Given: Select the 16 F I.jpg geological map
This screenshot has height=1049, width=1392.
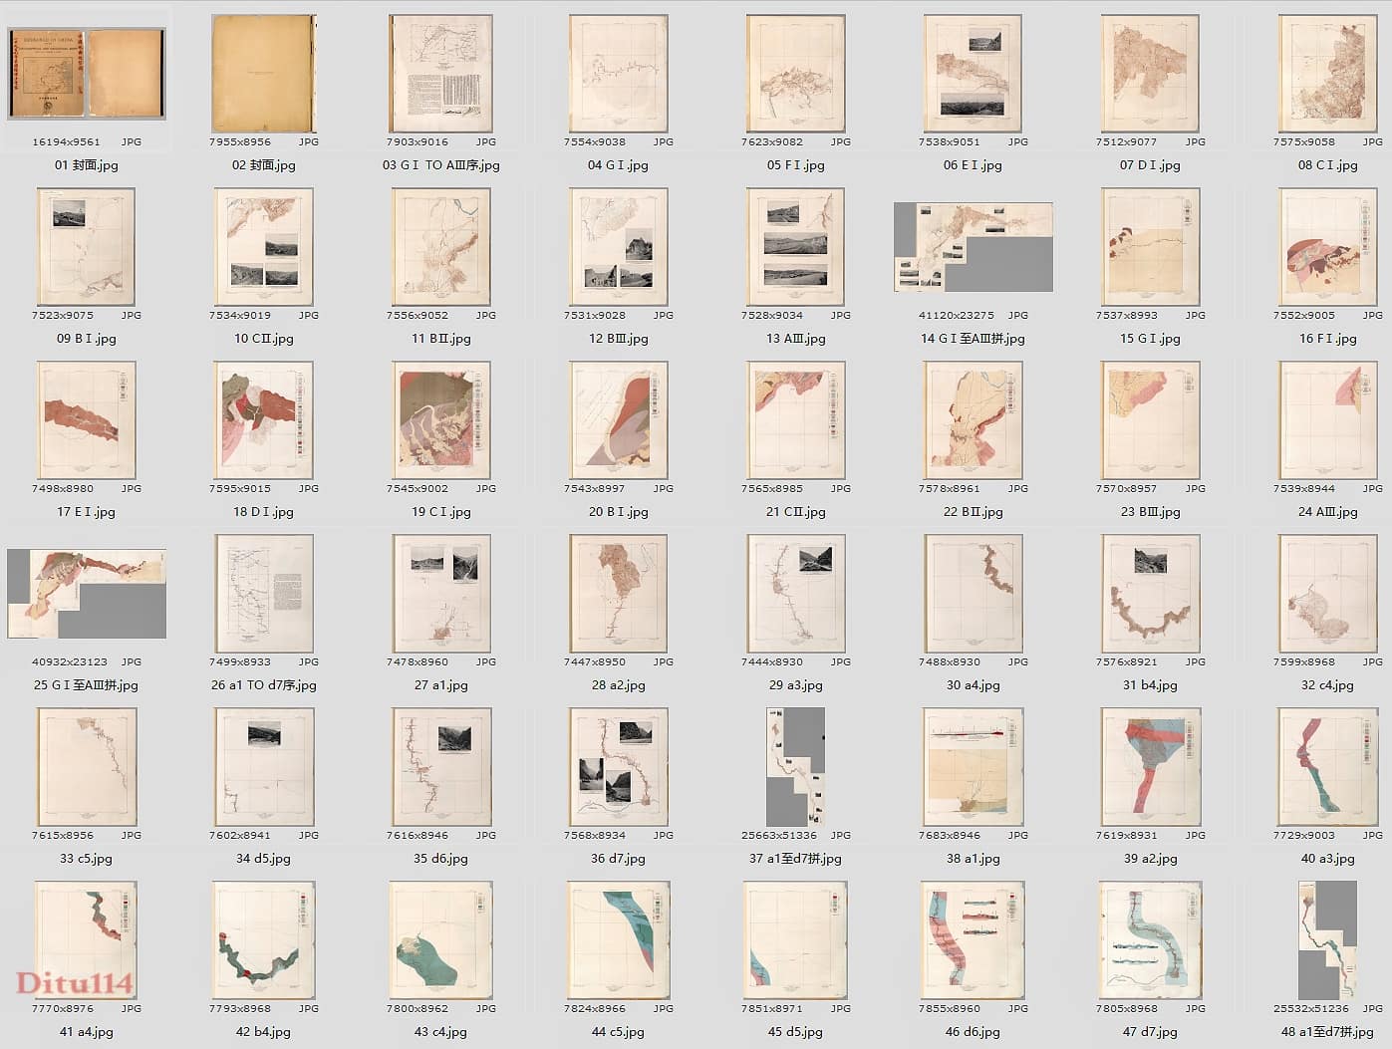Looking at the screenshot, I should pos(1327,247).
